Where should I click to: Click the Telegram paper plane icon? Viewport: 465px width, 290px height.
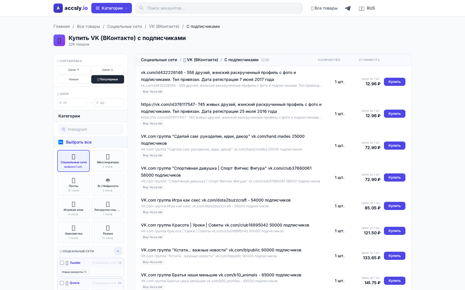point(348,8)
